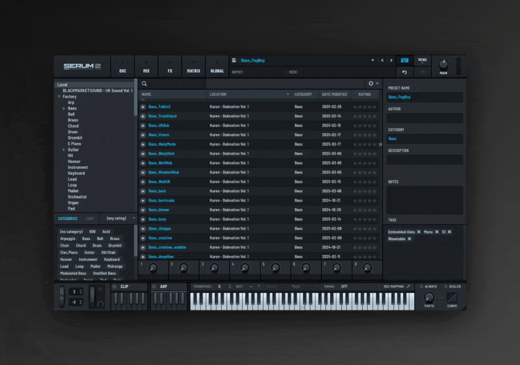Filter by the OneShot Bass category
This screenshot has height=365, width=520.
point(105,274)
